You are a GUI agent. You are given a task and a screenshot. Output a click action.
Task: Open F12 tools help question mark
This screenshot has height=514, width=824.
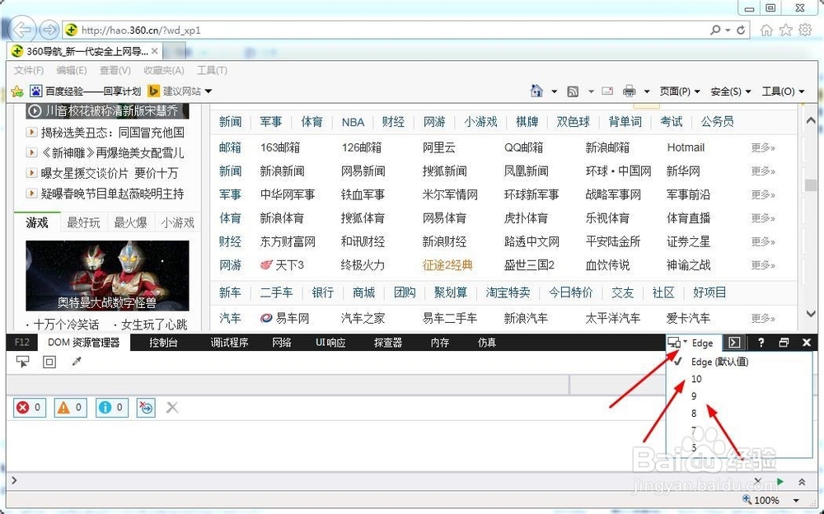tap(761, 343)
